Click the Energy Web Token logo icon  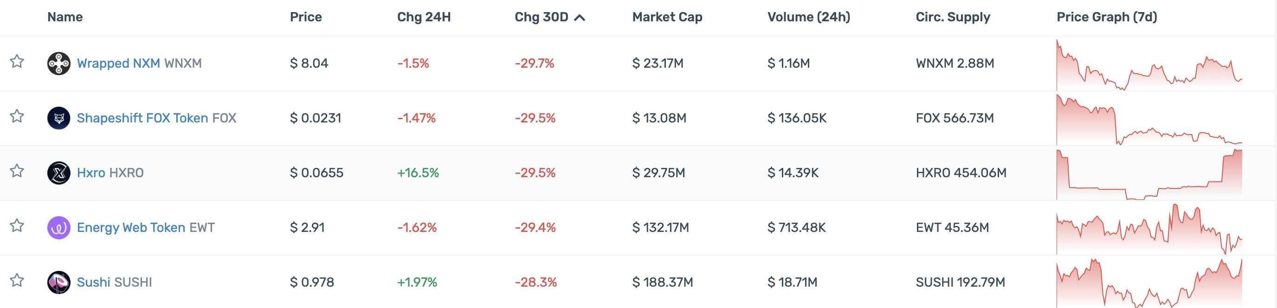tap(58, 228)
